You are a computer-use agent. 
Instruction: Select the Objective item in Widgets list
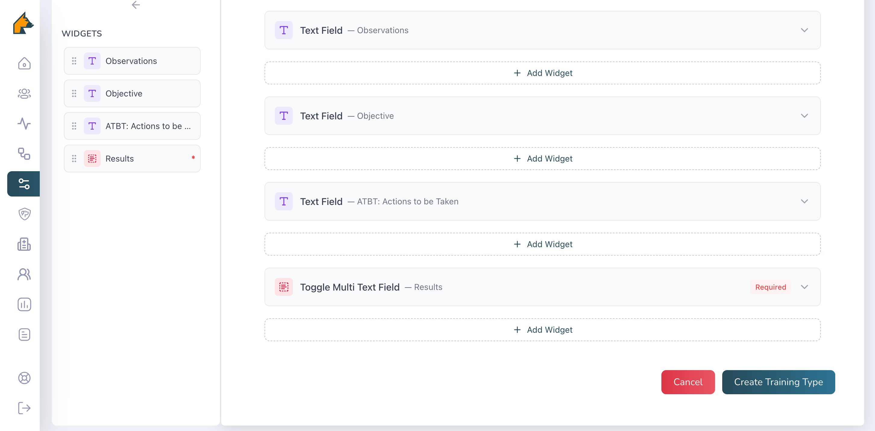click(x=132, y=93)
